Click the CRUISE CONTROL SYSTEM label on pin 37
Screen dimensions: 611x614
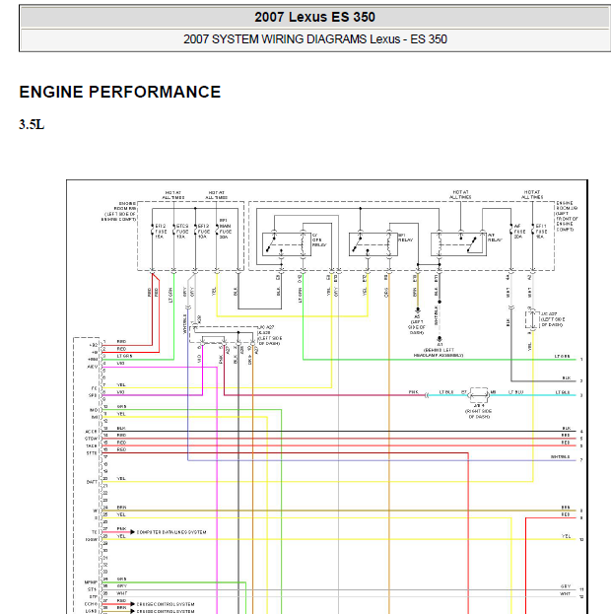click(x=166, y=604)
